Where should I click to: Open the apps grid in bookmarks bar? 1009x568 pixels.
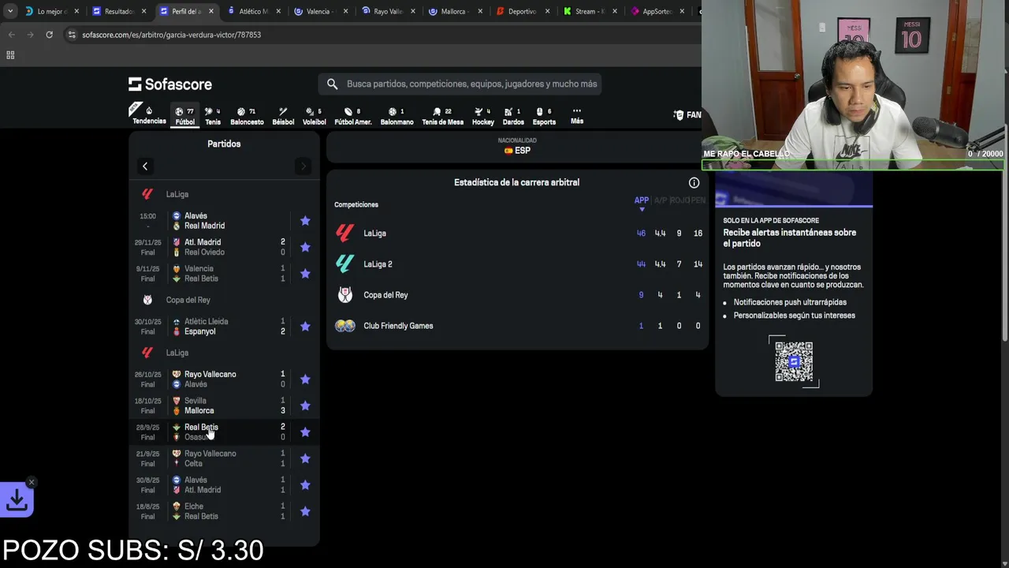coord(10,54)
